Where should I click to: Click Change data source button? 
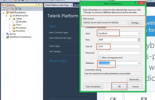135,23
